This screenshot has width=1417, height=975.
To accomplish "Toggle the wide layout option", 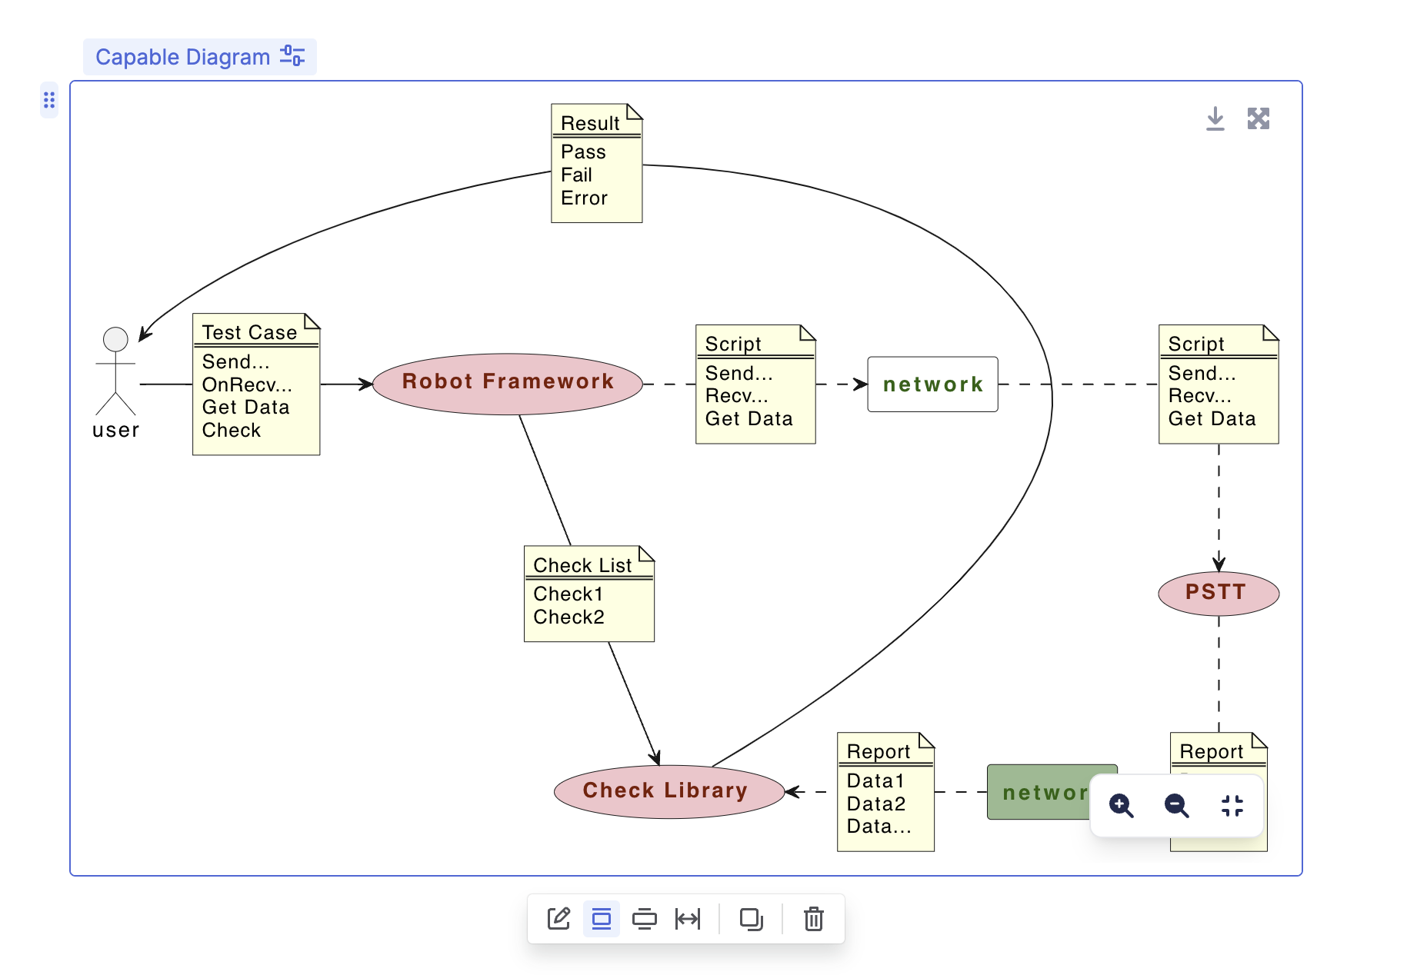I will (x=645, y=918).
